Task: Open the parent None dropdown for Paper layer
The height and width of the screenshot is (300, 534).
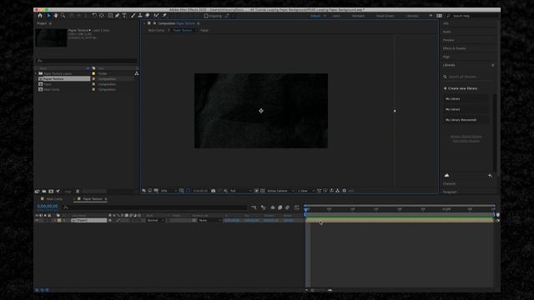Action: [209, 220]
